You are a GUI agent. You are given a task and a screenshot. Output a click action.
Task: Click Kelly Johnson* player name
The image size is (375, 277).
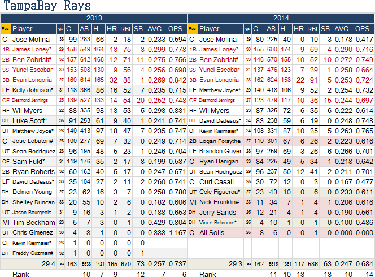(33, 90)
